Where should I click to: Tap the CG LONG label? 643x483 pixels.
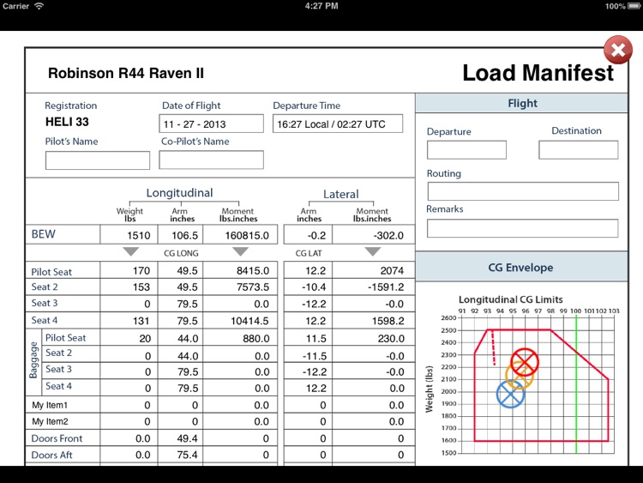tap(181, 253)
